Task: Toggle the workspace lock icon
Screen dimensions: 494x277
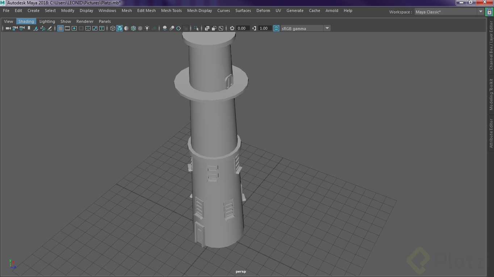Action: (x=489, y=12)
